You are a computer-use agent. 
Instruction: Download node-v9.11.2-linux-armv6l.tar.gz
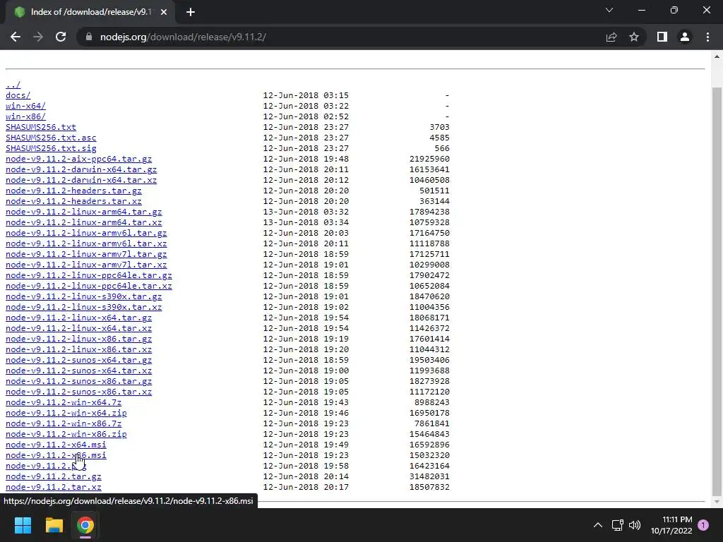tap(86, 233)
